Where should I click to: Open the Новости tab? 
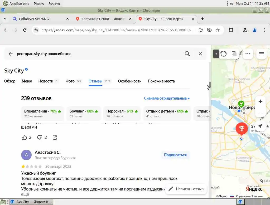(48, 81)
